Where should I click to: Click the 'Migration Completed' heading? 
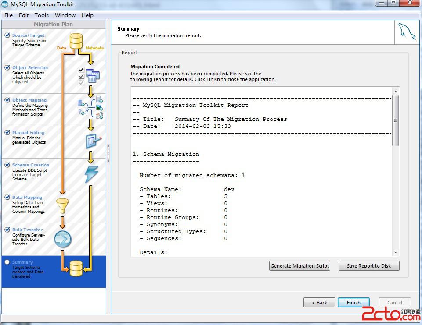pyautogui.click(x=155, y=67)
